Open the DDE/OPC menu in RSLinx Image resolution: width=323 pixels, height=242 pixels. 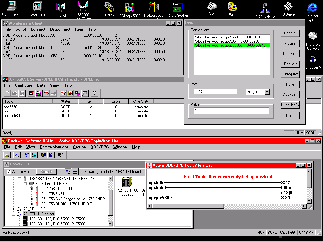click(x=99, y=147)
